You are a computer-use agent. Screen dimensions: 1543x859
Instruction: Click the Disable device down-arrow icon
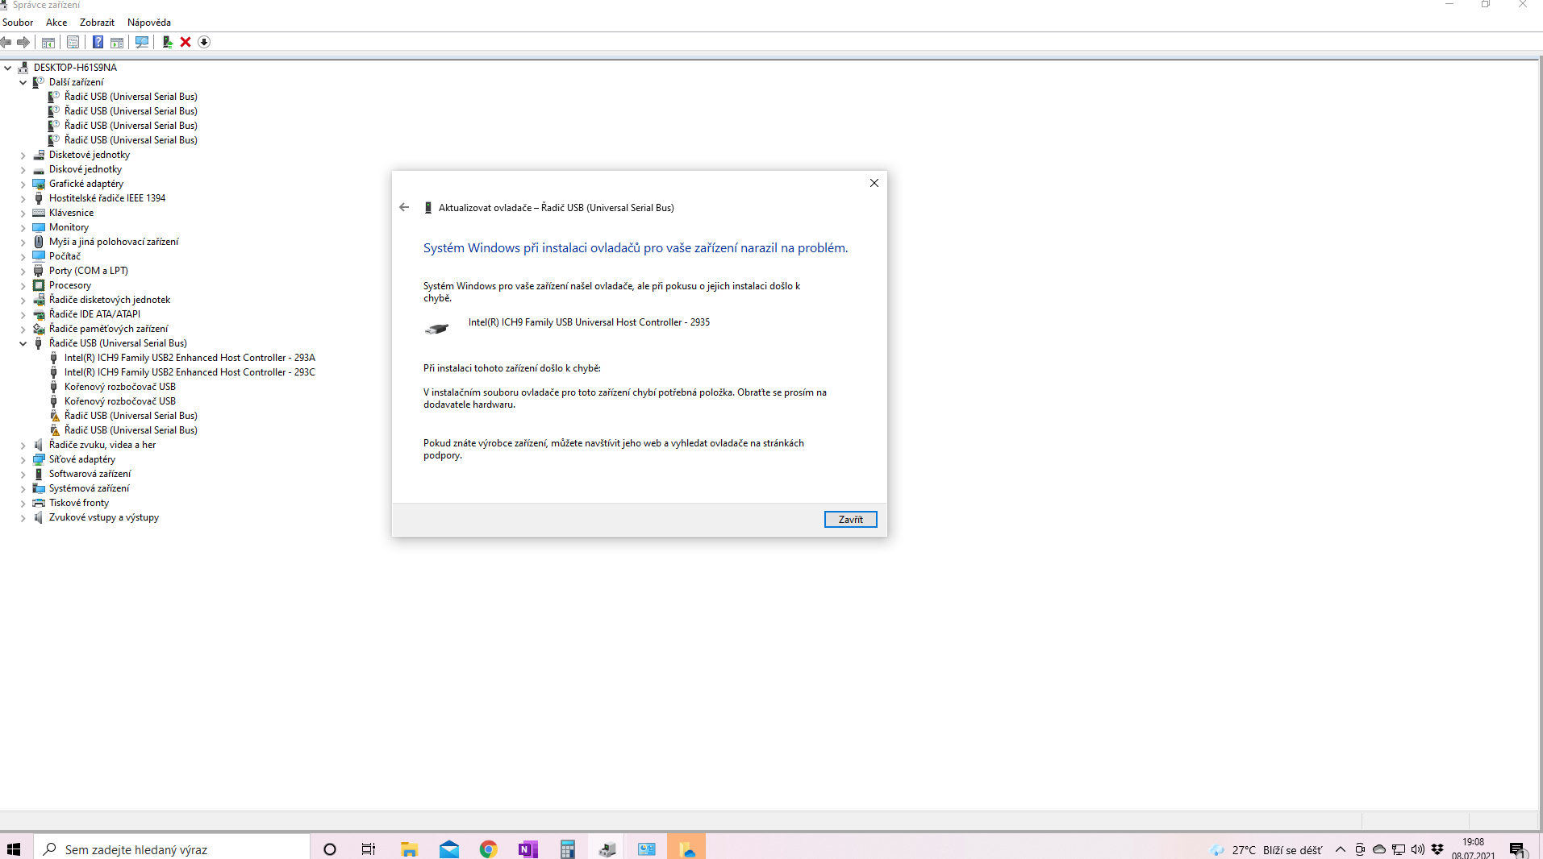click(204, 42)
